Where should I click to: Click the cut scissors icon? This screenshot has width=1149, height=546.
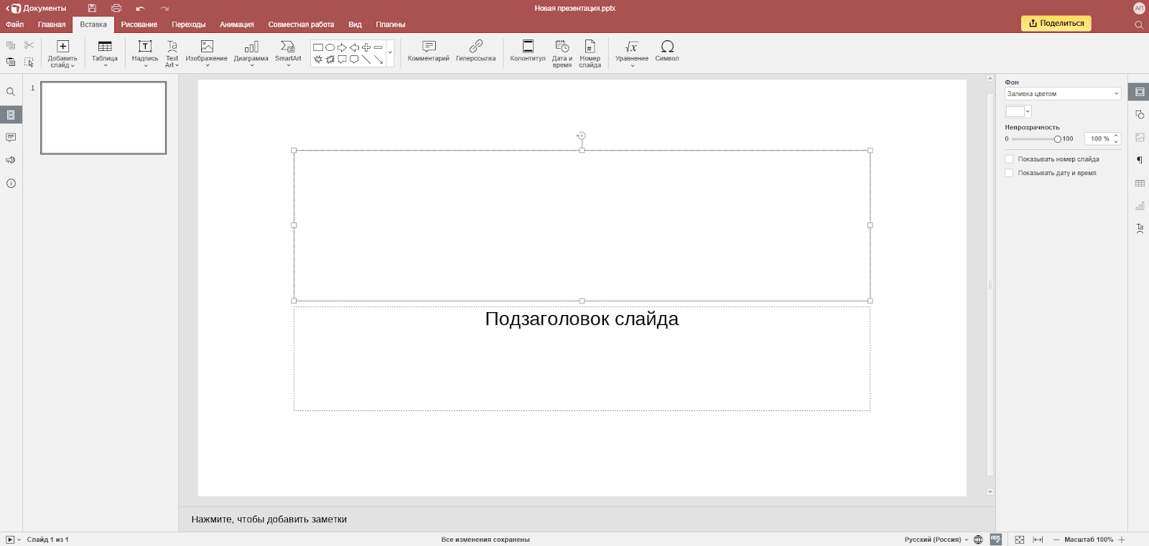tap(29, 45)
